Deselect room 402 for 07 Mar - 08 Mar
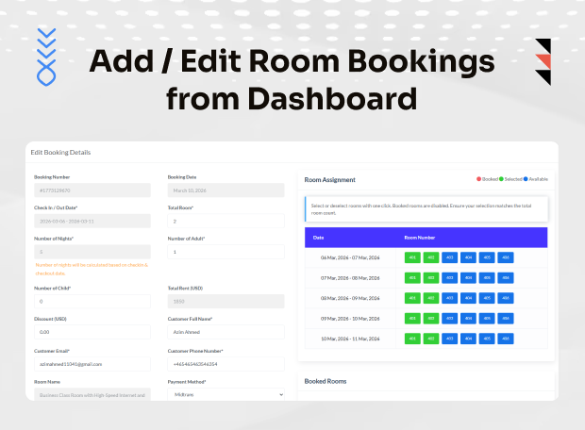This screenshot has height=430, width=585. (430, 278)
